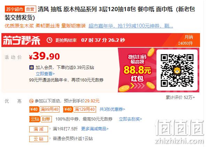207x147 pixels.
Task: Click the orange discount icon beside 参加以下活动
Action: (x=31, y=101)
